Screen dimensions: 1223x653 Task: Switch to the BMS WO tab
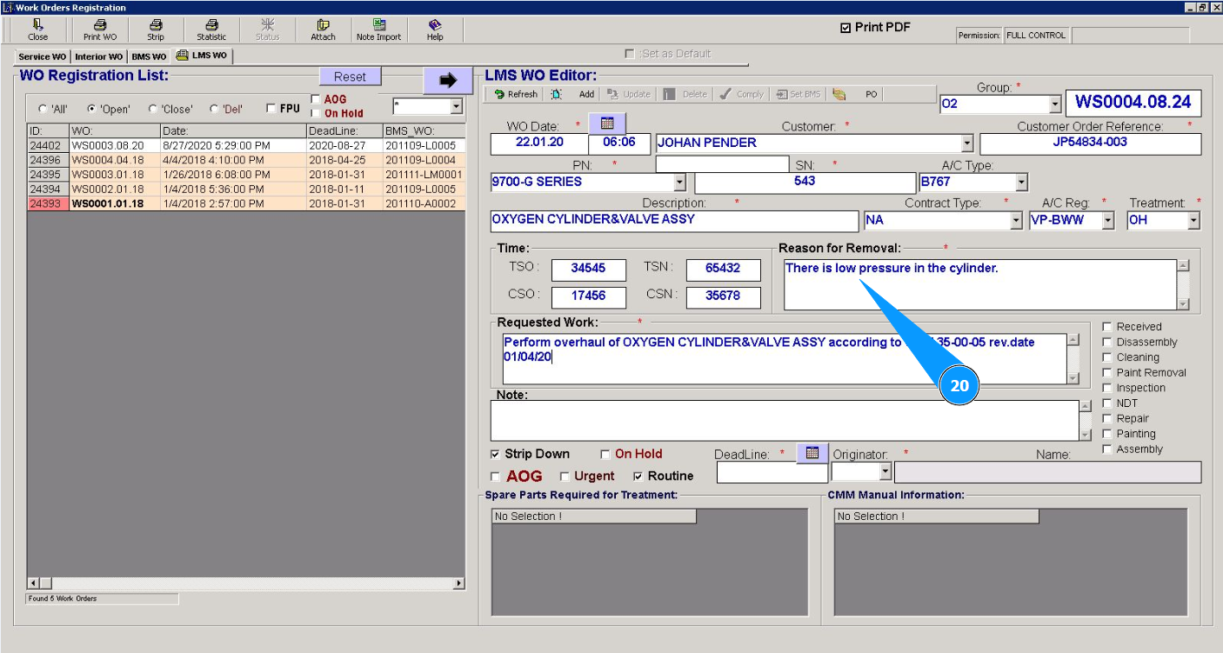(x=149, y=57)
